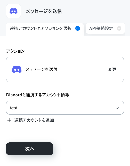Click the blue checkmark on the first tab
Screen dimensions: 130x166
78,28
